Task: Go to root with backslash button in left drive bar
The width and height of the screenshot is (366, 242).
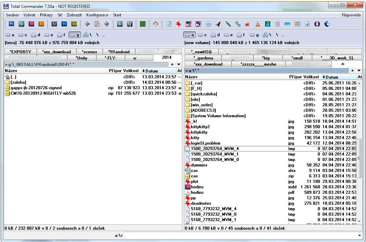Action: (97, 35)
